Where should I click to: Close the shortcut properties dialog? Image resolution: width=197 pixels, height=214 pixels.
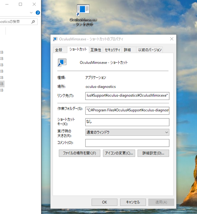click(x=172, y=39)
